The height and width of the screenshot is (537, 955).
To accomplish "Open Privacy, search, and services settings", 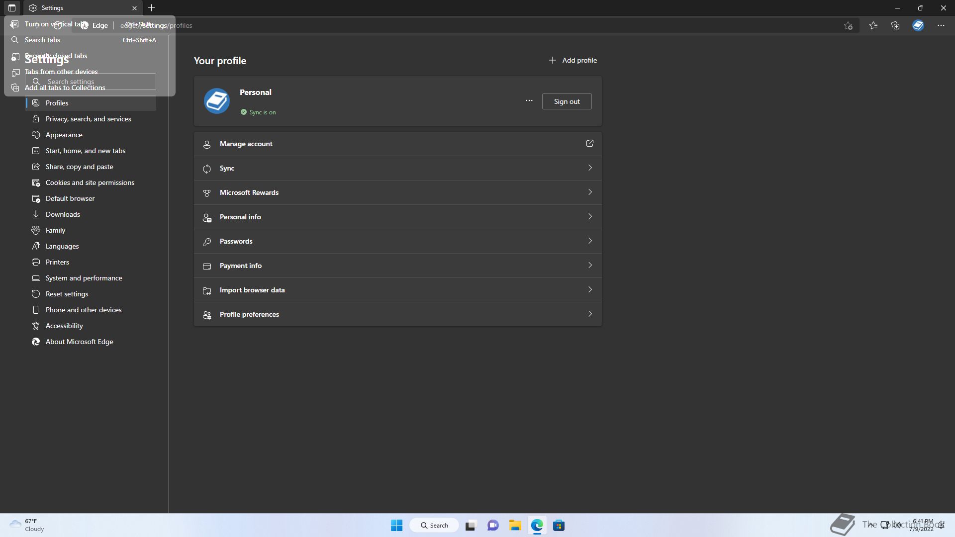I will tap(91, 119).
